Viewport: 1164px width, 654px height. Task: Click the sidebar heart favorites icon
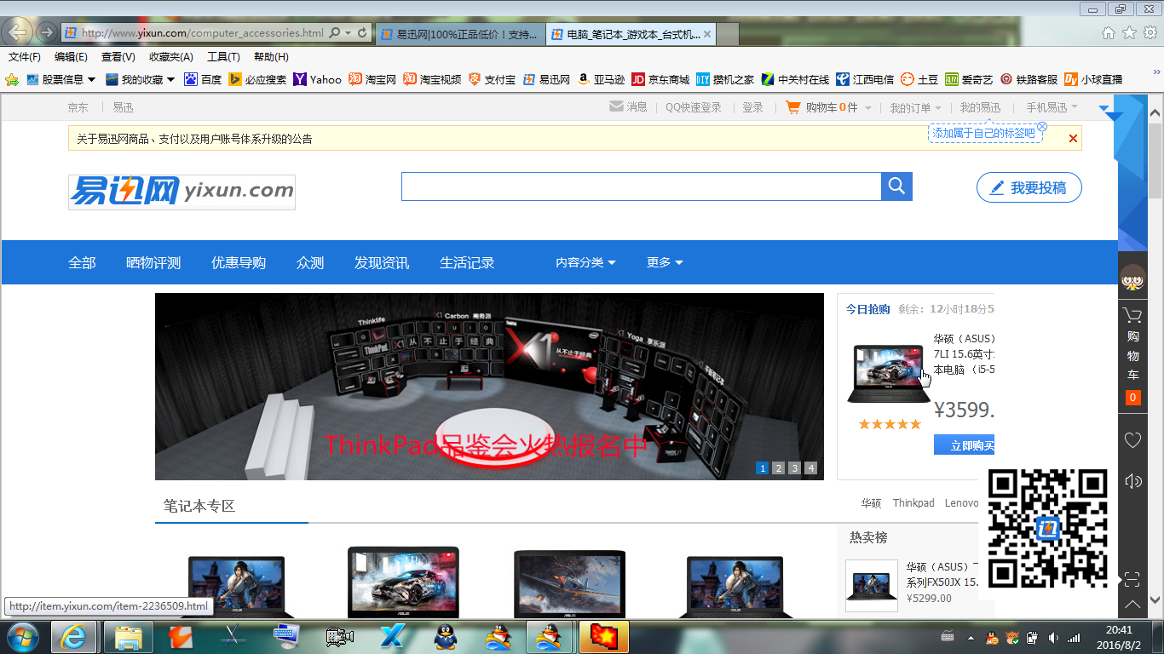point(1132,440)
